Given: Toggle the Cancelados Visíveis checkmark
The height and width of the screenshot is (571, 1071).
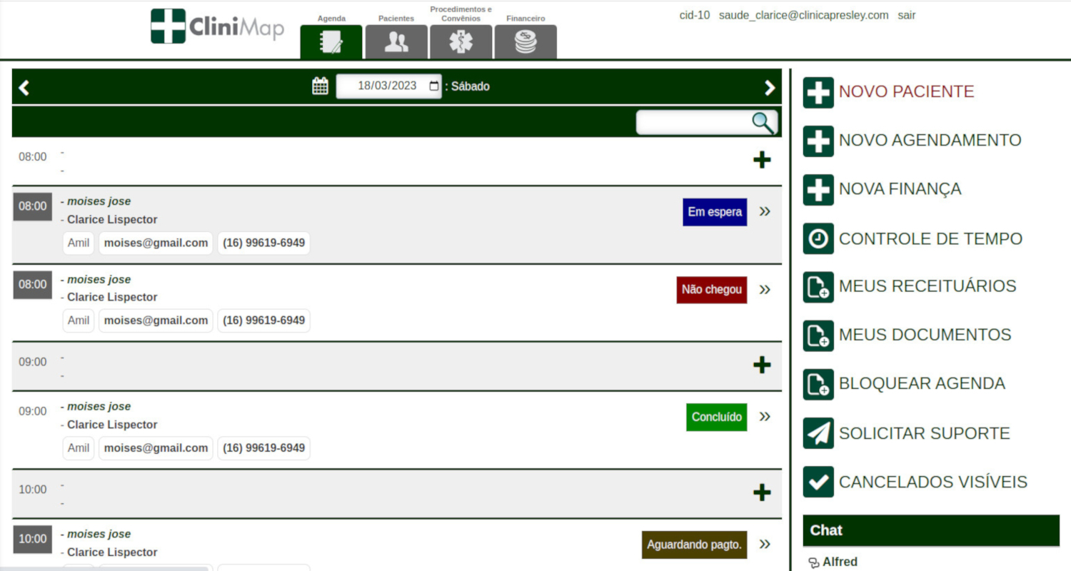Looking at the screenshot, I should point(818,482).
